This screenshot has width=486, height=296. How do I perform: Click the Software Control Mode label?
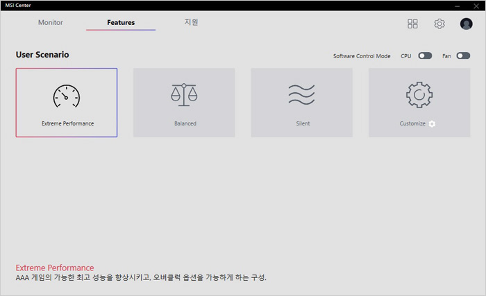pos(362,56)
